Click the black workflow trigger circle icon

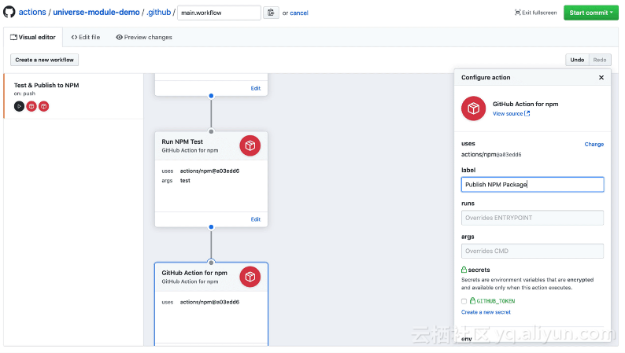19,106
